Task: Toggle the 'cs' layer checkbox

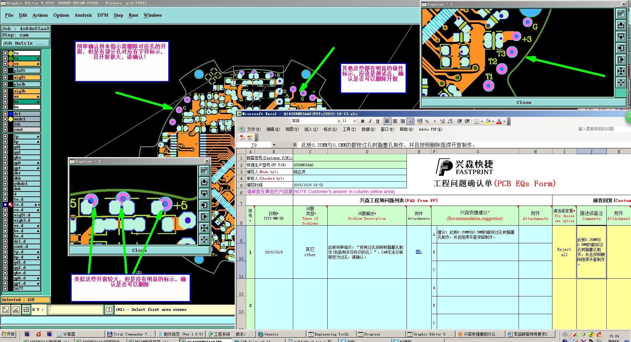Action: point(5,64)
